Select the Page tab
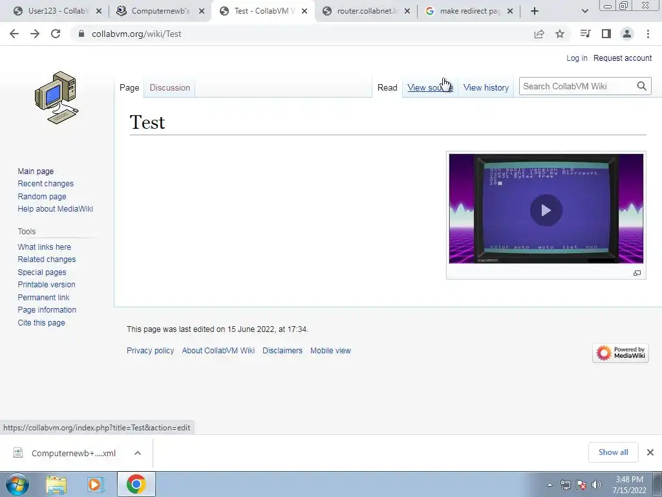The height and width of the screenshot is (497, 662). [129, 87]
